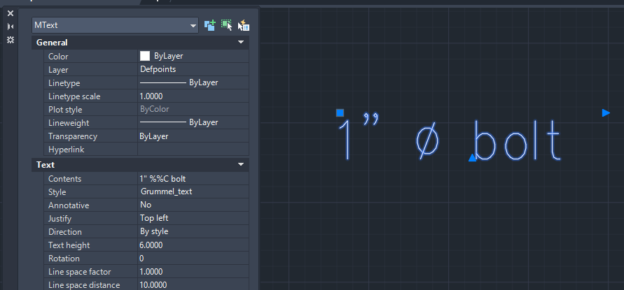
Task: Edit the Text height value 6.0000
Action: (193, 245)
